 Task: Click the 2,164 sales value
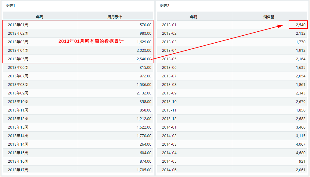pyautogui.click(x=301, y=59)
